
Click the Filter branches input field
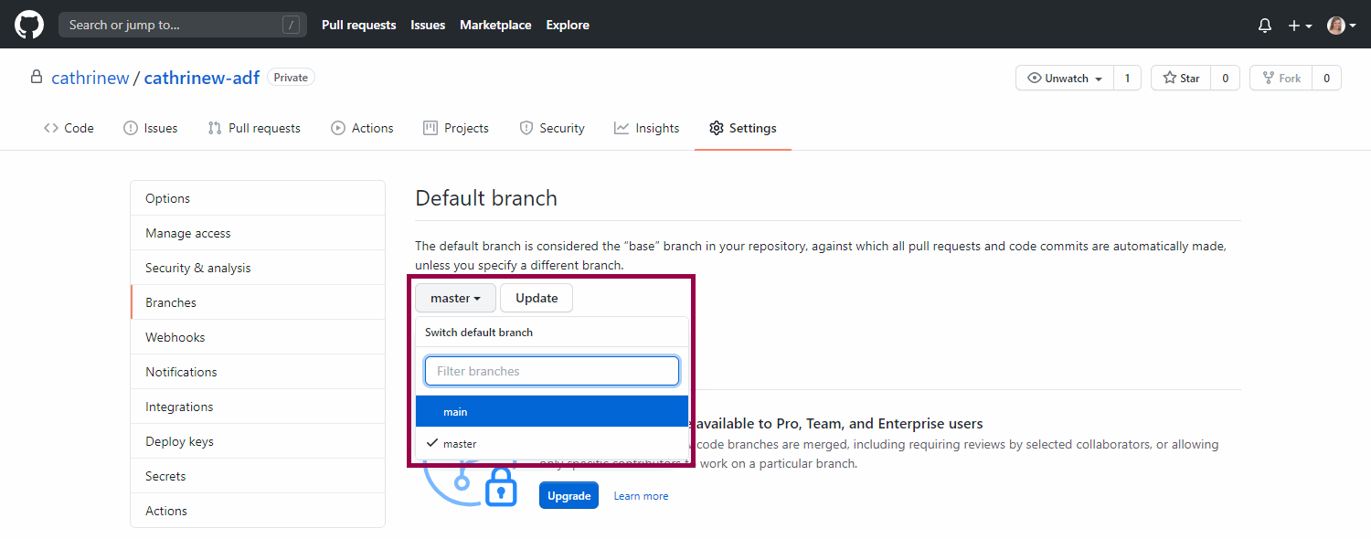click(551, 371)
